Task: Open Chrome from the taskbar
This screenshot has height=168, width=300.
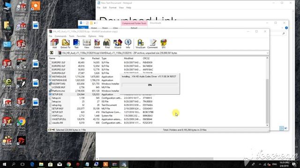Action: (x=69, y=164)
